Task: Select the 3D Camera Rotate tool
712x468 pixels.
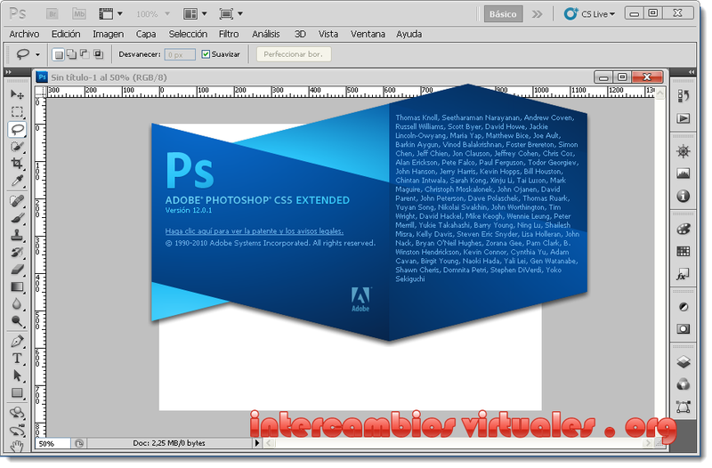Action: tap(17, 430)
